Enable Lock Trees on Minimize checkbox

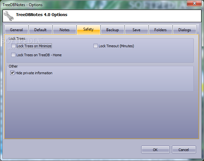13,46
